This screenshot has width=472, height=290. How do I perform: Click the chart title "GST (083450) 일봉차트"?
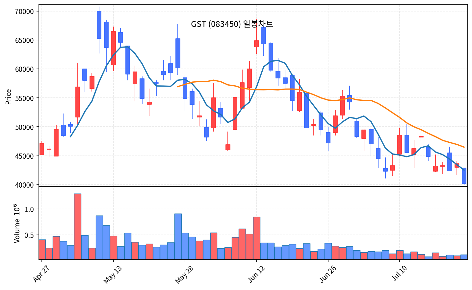tap(232, 24)
